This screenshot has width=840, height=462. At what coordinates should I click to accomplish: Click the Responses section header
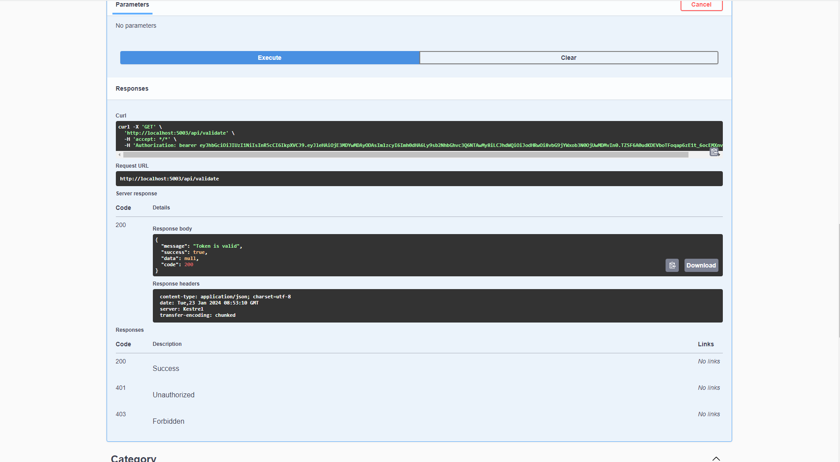pyautogui.click(x=132, y=88)
